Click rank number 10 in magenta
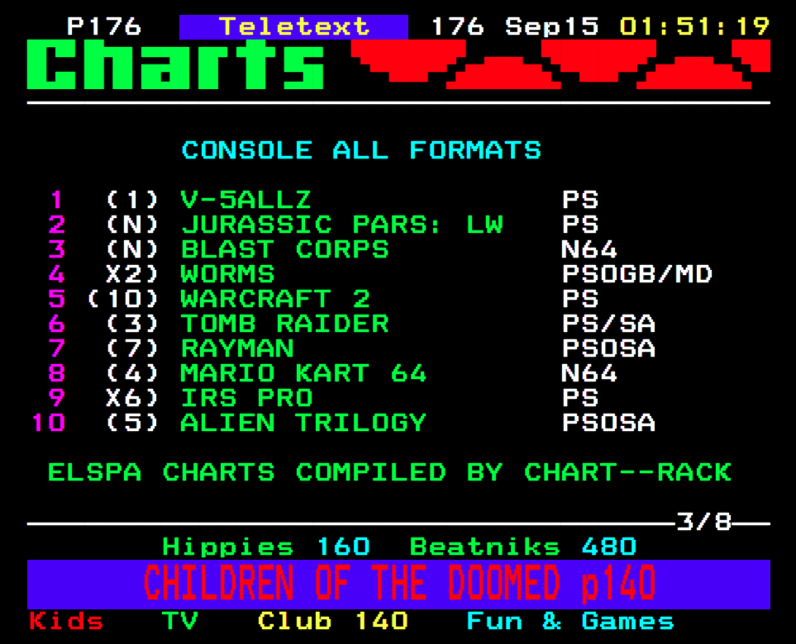This screenshot has width=796, height=644. pyautogui.click(x=48, y=423)
